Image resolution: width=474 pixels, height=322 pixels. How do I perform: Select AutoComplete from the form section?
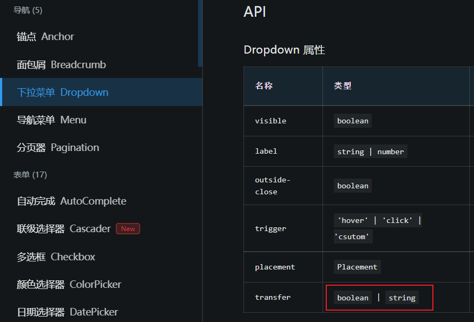[70, 201]
